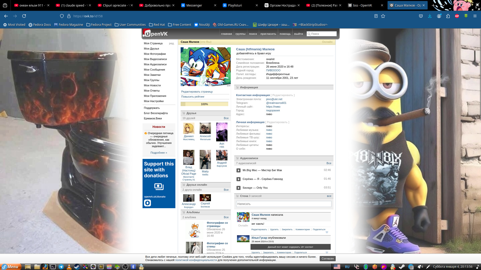This screenshot has width=481, height=270.
Task: Open the Free Content bookmarks folder
Action: pyautogui.click(x=179, y=25)
